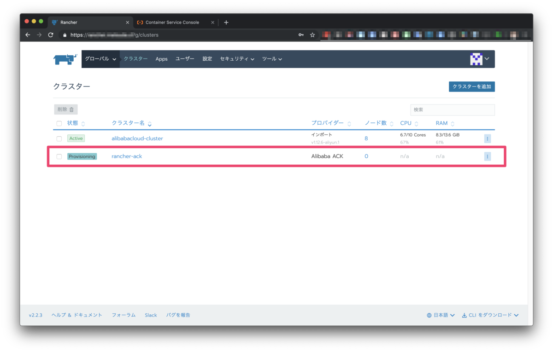553x352 pixels.
Task: Open ヘルプ & ドキュメント footer link
Action: [77, 315]
